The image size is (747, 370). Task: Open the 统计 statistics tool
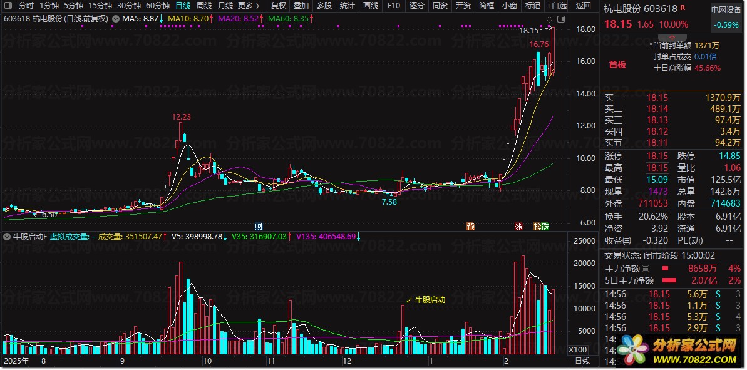[x=348, y=6]
